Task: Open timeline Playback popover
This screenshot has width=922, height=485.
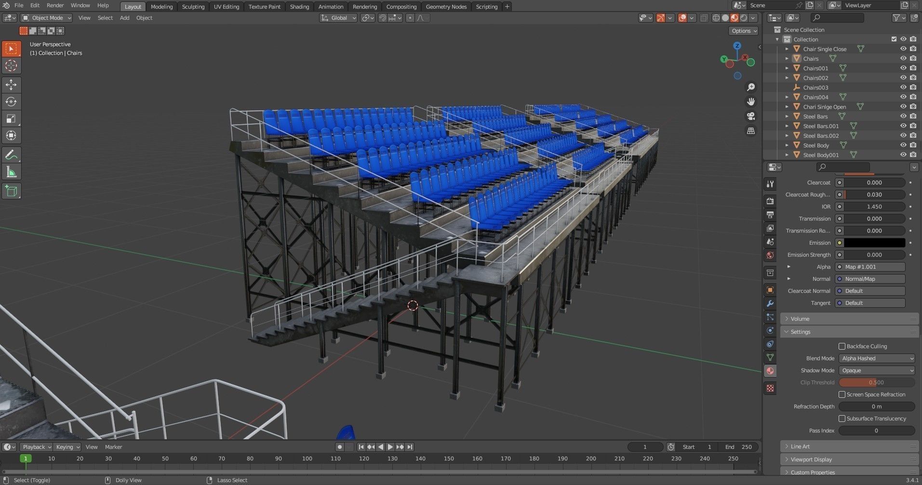Action: [37, 447]
